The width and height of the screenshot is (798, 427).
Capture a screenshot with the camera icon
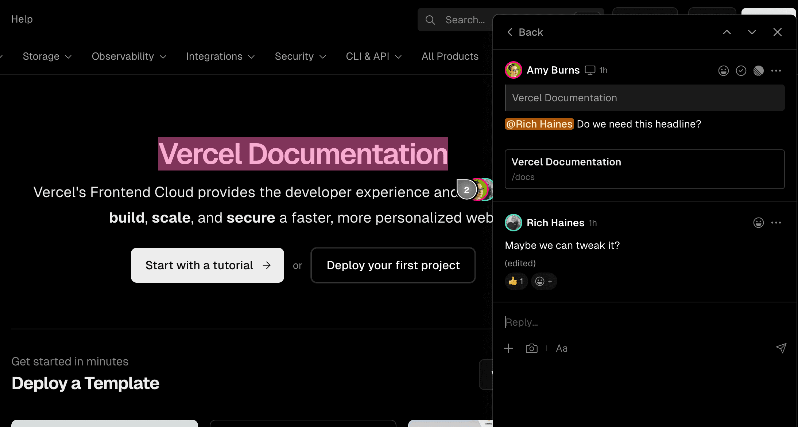point(532,348)
